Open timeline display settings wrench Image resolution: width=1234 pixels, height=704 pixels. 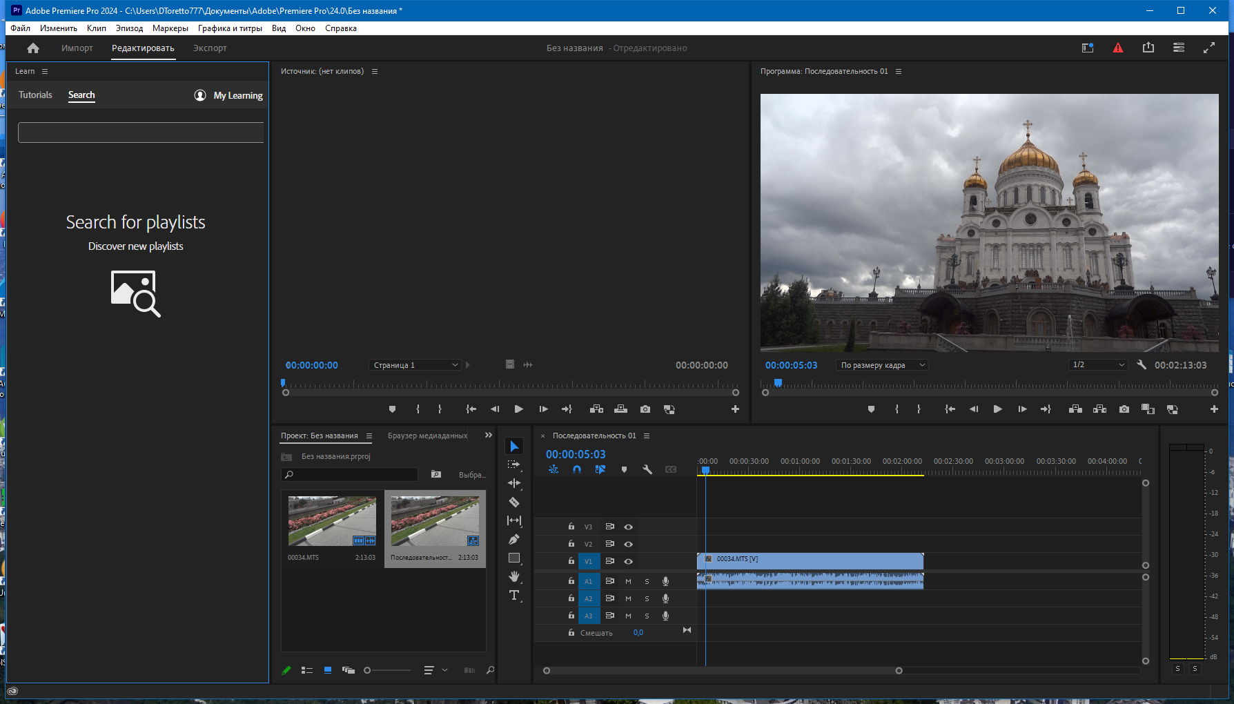coord(647,469)
